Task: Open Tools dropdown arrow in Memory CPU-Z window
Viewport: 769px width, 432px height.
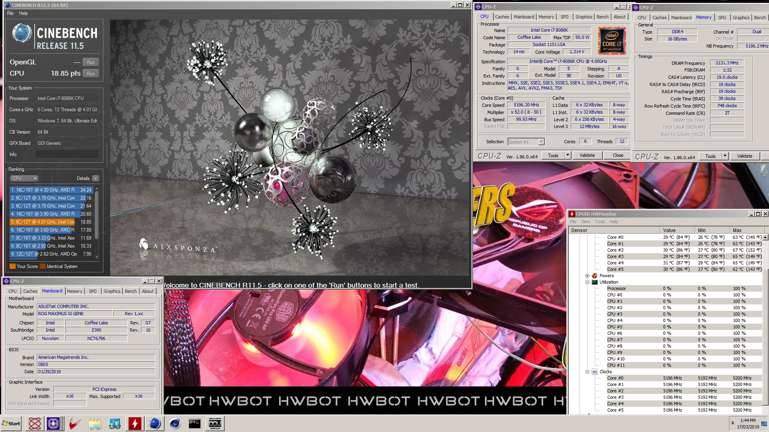Action: [725, 156]
